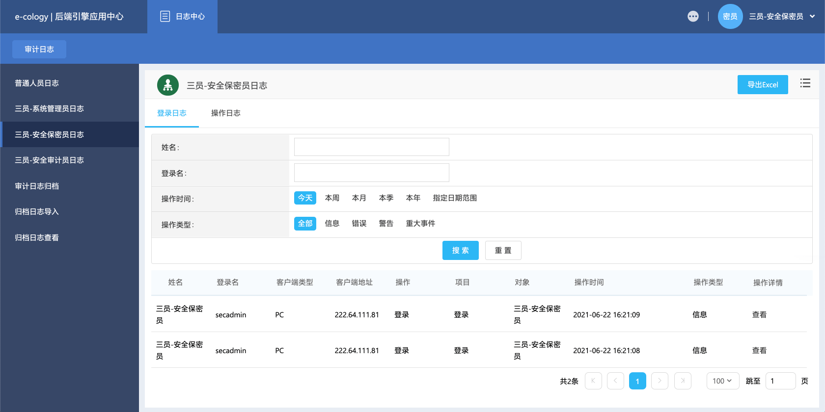The height and width of the screenshot is (412, 825).
Task: Click the 操作类型 column header
Action: [708, 282]
